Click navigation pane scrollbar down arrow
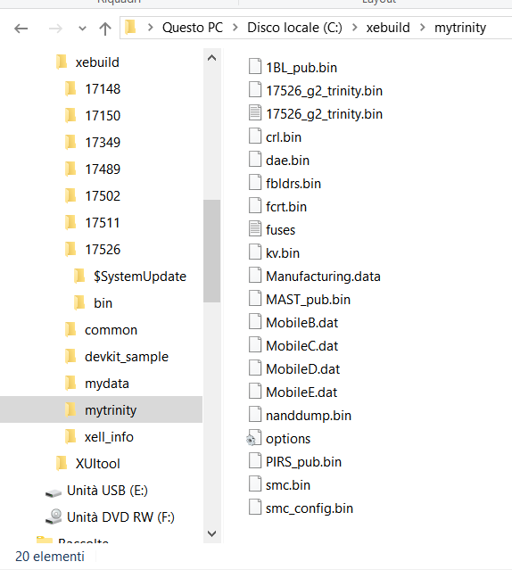Screen dimensions: 512x570 (212, 533)
